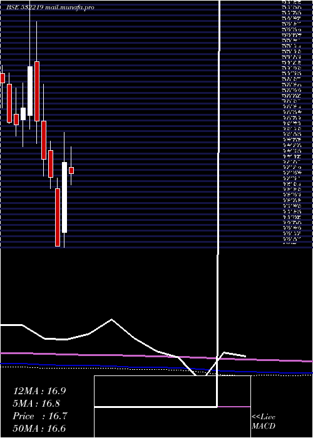This screenshot has width=313, height=438.
Task: Select the '12MA : 16.9' legend text
Action: (39, 391)
